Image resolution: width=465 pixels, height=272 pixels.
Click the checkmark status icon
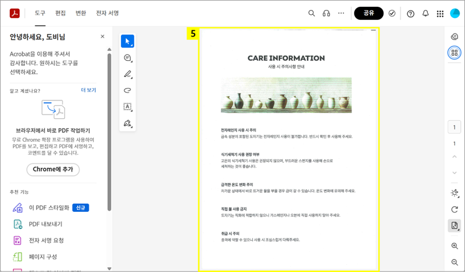392,14
